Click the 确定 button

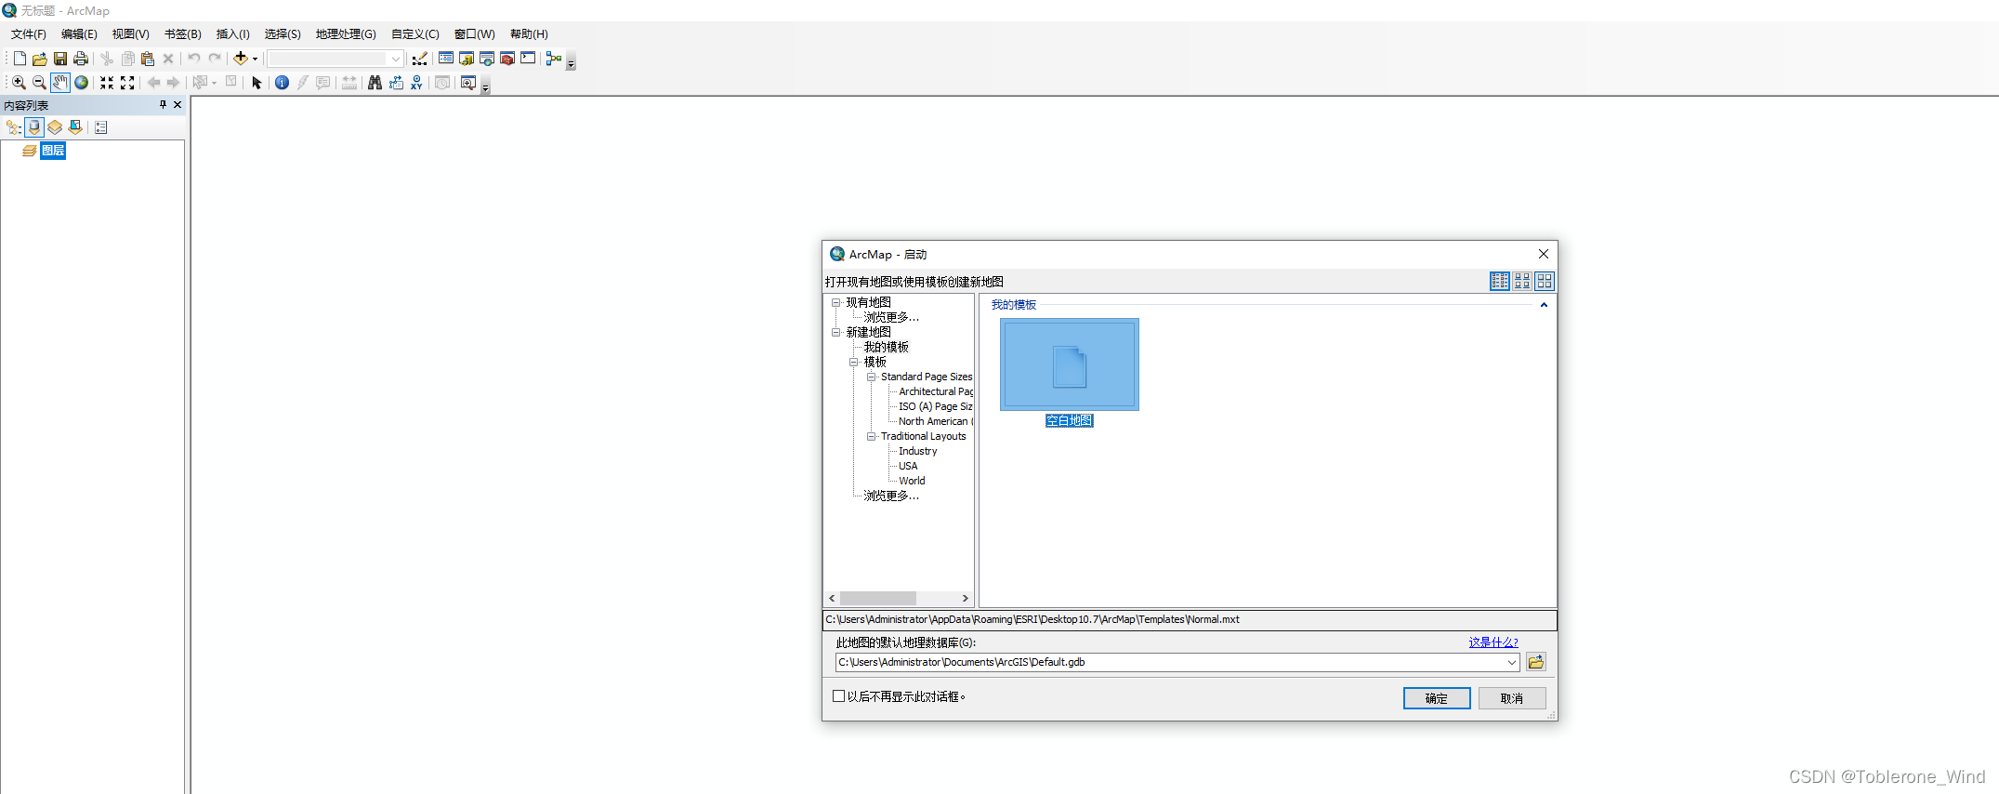click(1437, 698)
